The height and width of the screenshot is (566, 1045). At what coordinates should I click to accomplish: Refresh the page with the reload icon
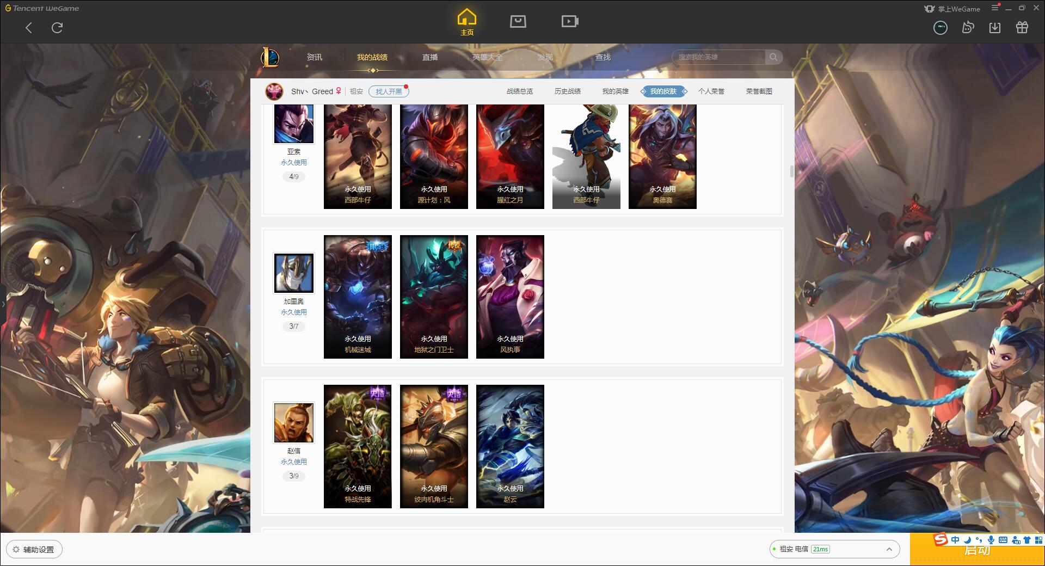coord(57,28)
